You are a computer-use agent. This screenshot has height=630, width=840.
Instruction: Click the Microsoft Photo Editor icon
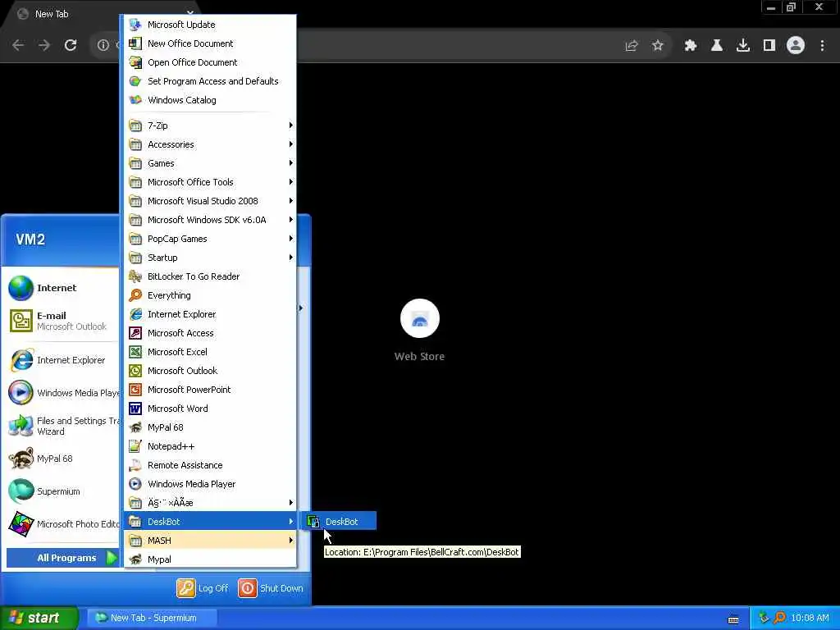pos(21,524)
